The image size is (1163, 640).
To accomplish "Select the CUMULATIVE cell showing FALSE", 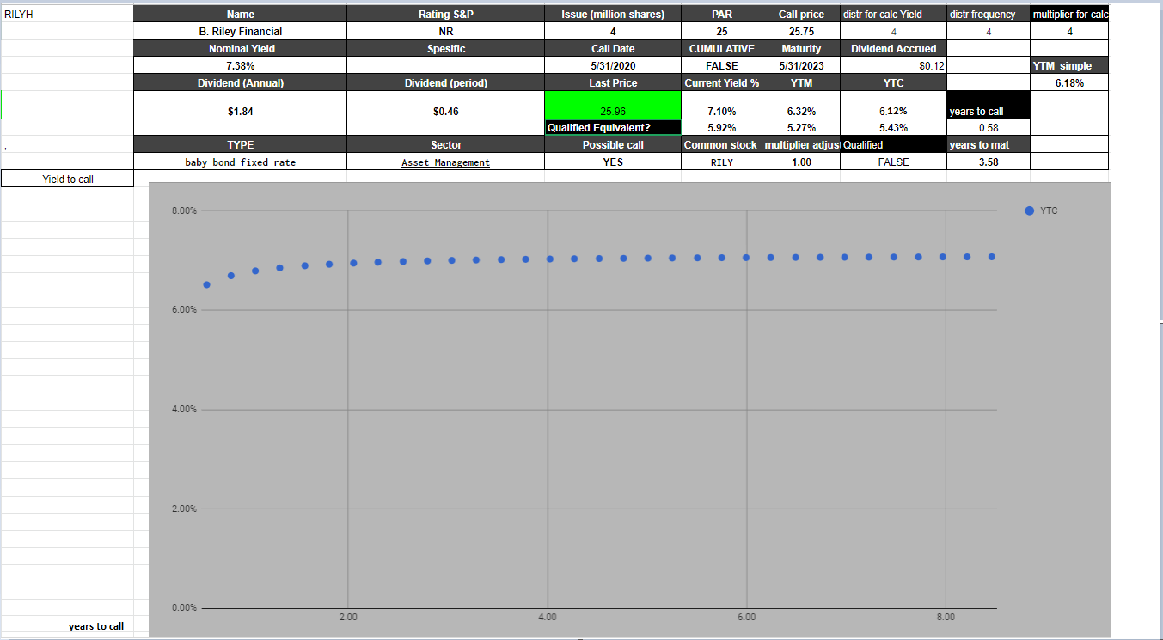I will tap(721, 65).
